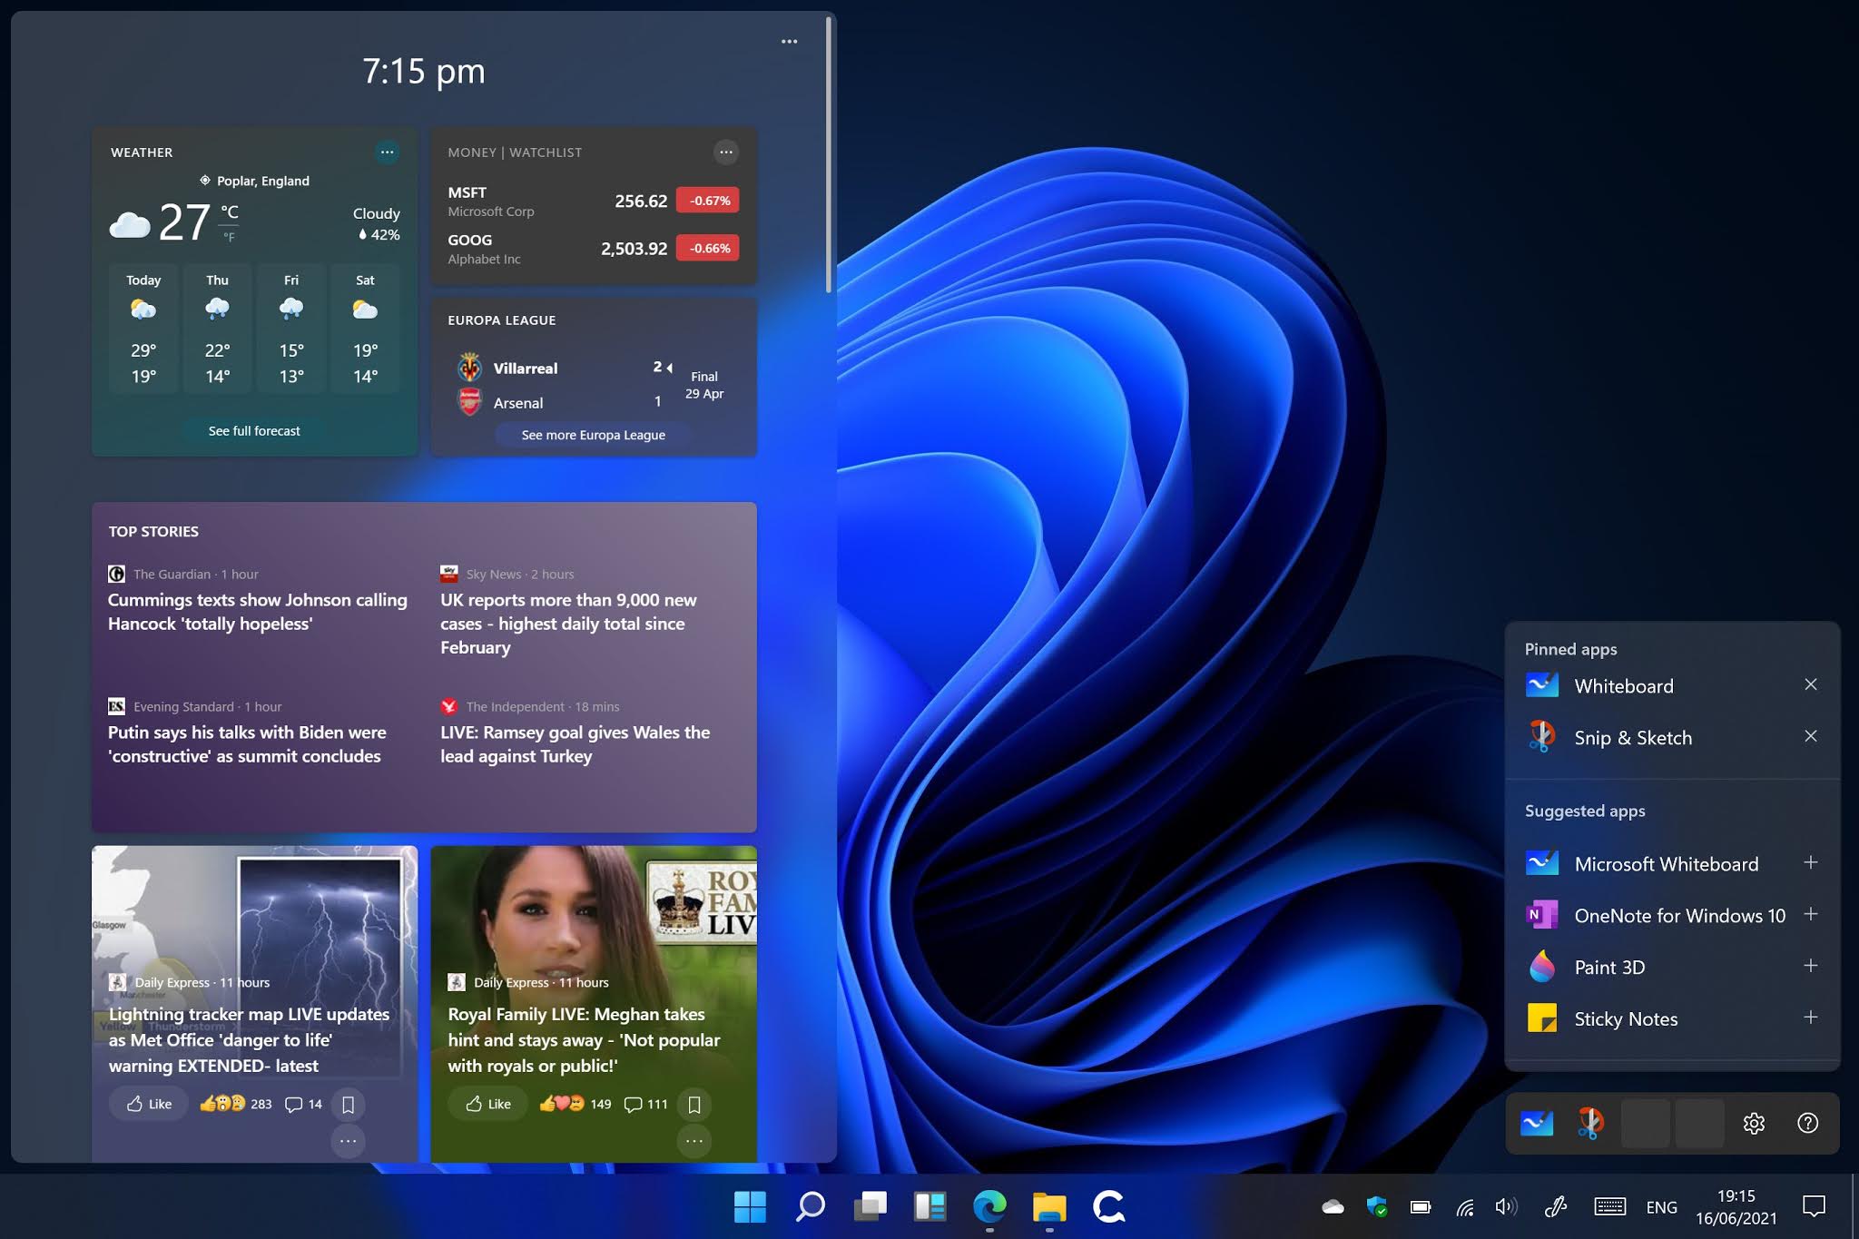1859x1239 pixels.
Task: Launch Snip & Sketch from pen menu bar
Action: (x=1590, y=1123)
